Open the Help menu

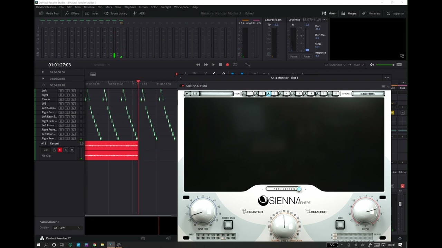point(195,7)
